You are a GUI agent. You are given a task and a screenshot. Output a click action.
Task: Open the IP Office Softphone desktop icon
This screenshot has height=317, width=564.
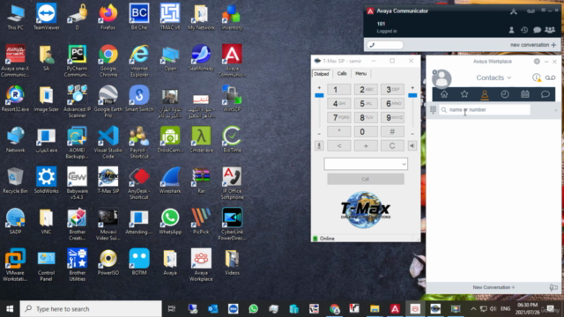[232, 182]
